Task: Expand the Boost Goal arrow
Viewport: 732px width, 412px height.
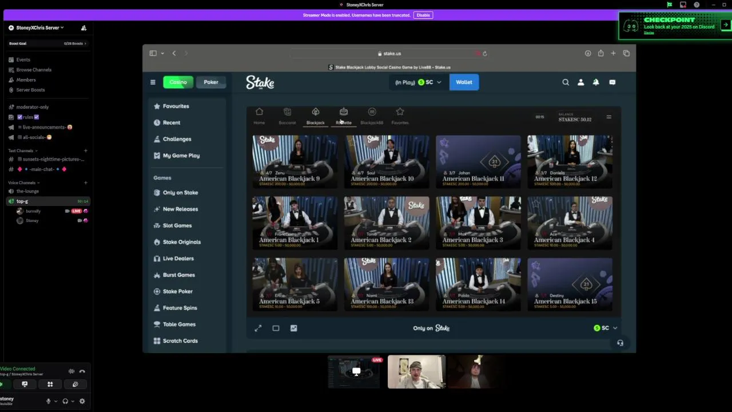Action: [x=85, y=43]
